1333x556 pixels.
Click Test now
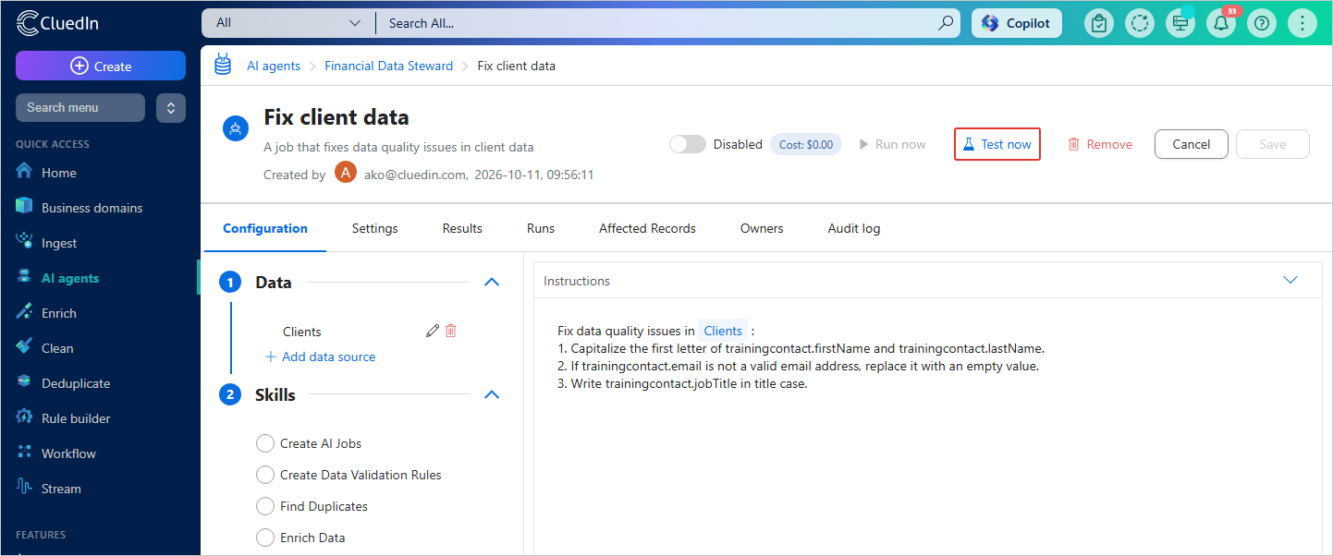point(997,144)
